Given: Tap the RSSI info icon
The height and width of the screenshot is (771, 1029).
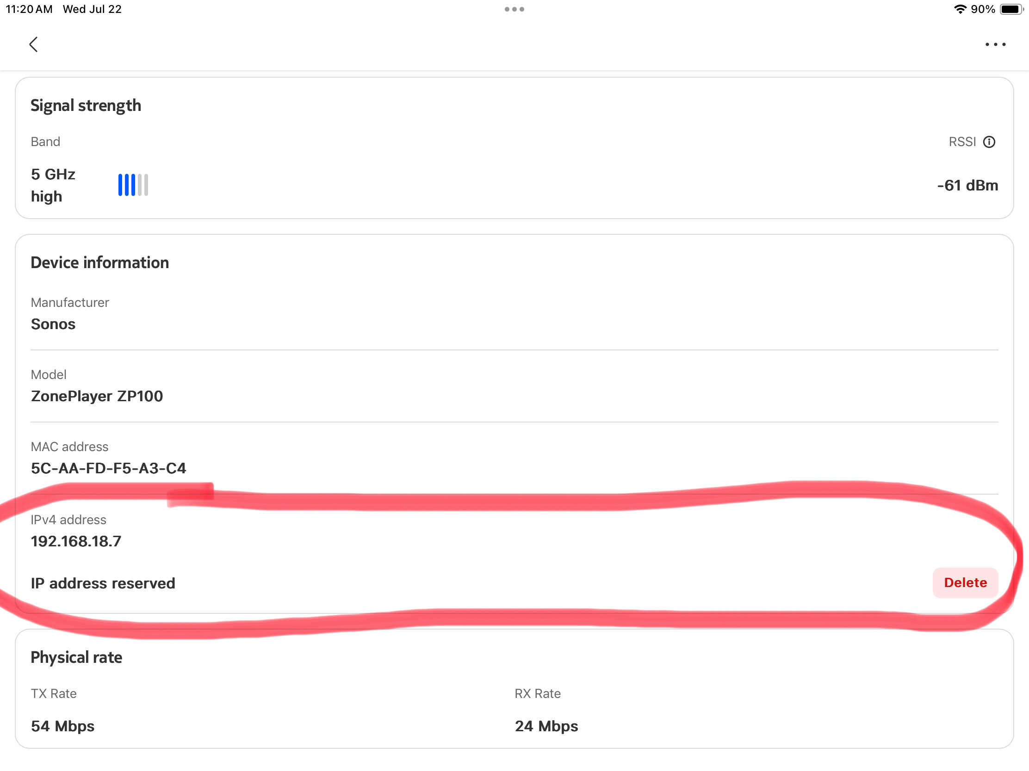Looking at the screenshot, I should 989,142.
